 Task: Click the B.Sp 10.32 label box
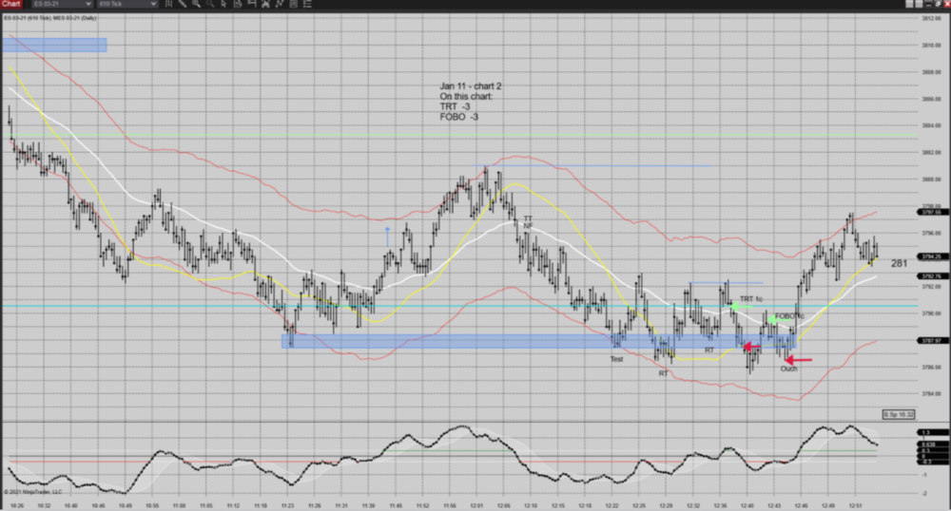(897, 414)
